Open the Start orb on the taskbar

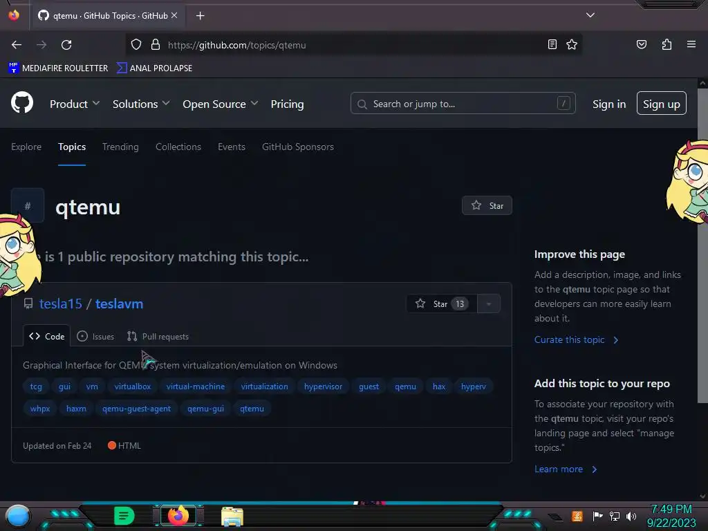(18, 516)
